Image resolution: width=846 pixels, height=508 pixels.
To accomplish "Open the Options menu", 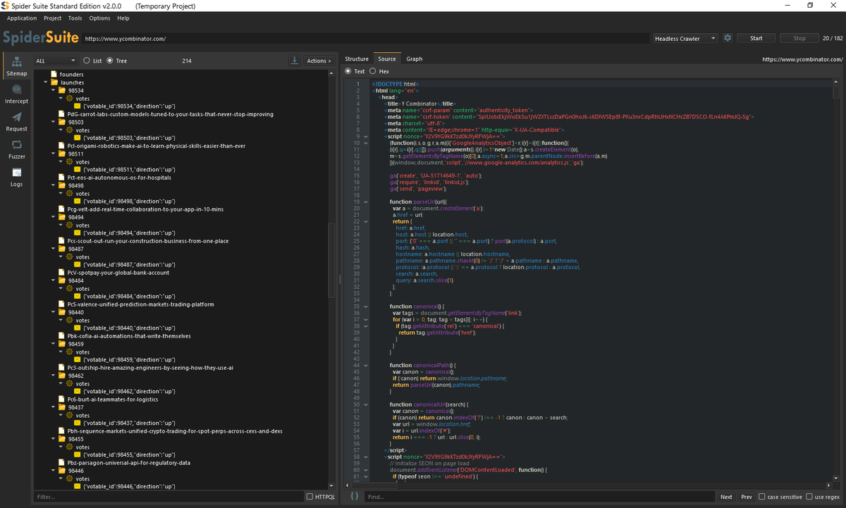I will pos(99,18).
